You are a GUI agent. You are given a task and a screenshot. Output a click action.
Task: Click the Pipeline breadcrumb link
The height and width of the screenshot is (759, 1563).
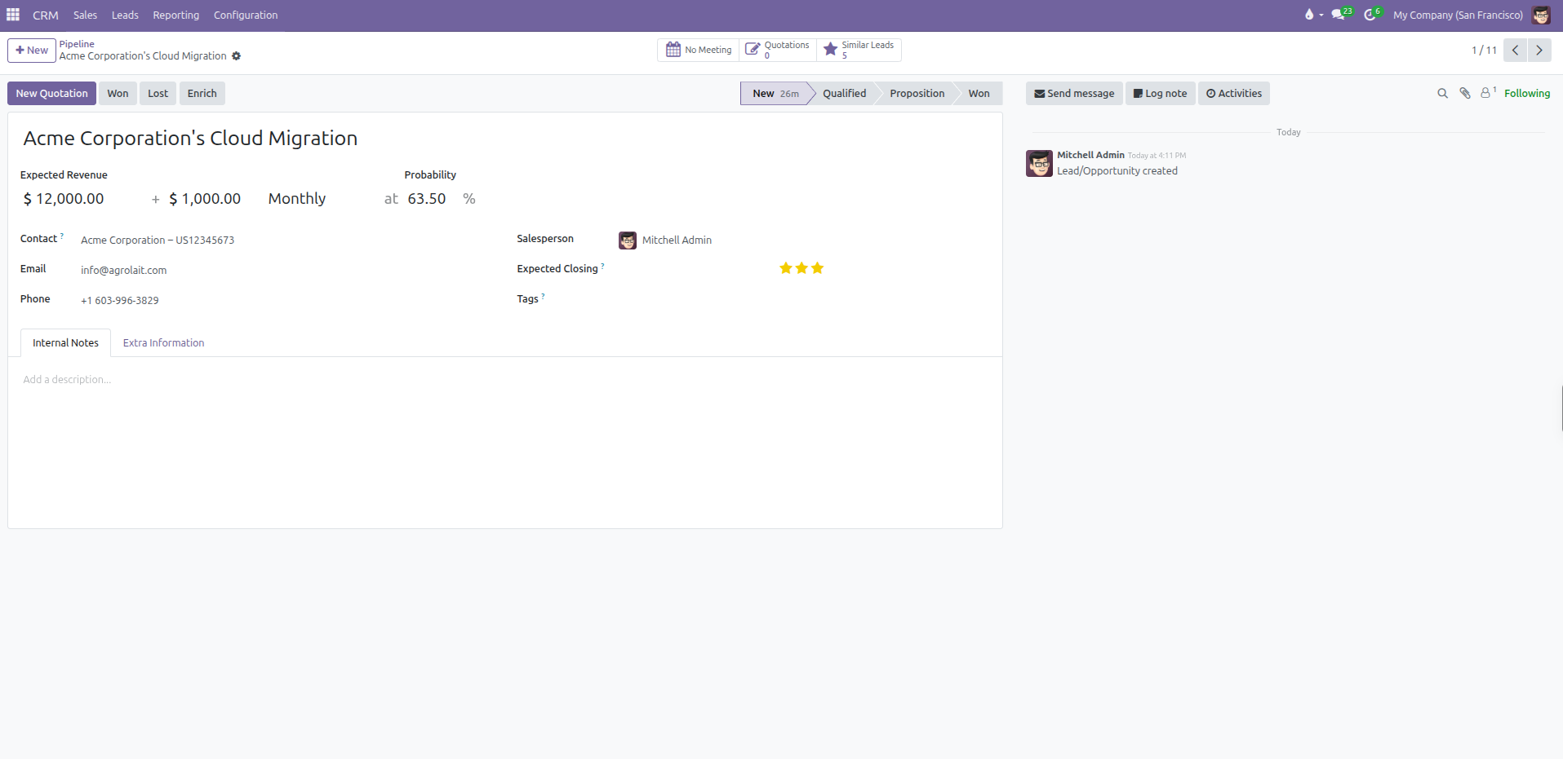[x=77, y=44]
